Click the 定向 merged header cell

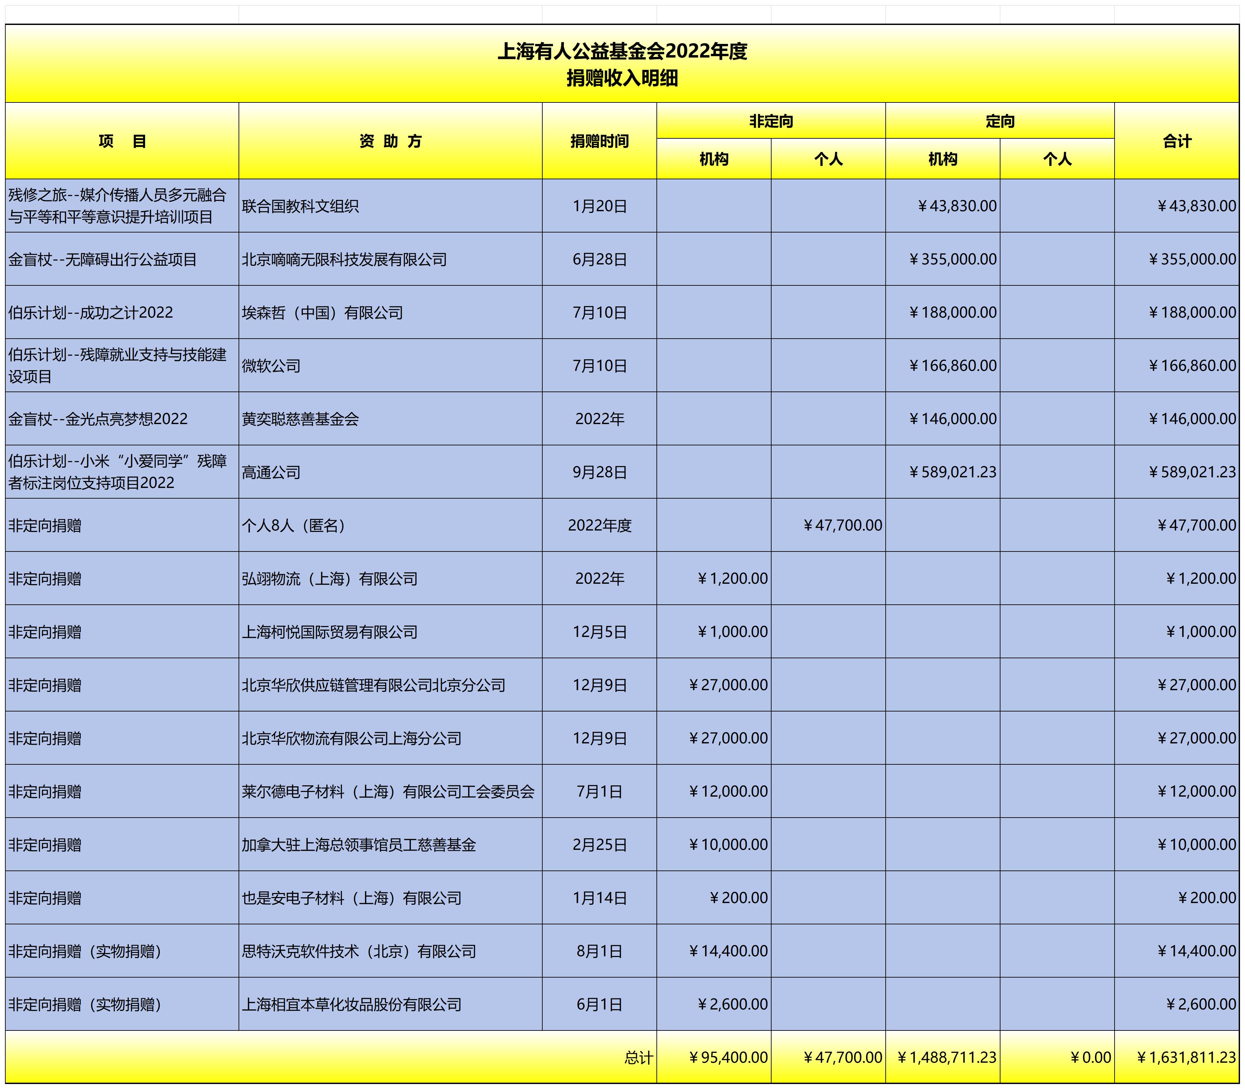point(999,121)
